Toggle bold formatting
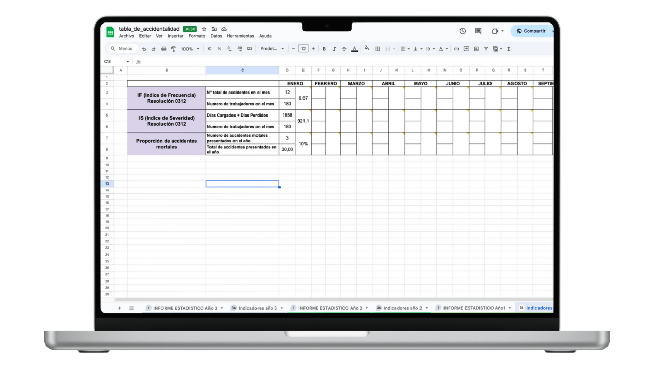The height and width of the screenshot is (368, 654). point(324,49)
